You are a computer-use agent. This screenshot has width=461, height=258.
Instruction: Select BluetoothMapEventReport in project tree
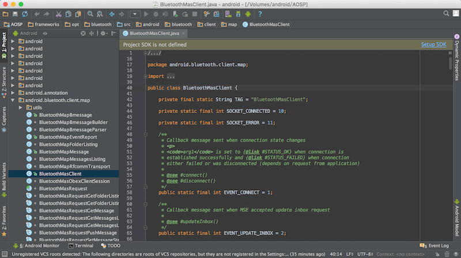pos(68,137)
